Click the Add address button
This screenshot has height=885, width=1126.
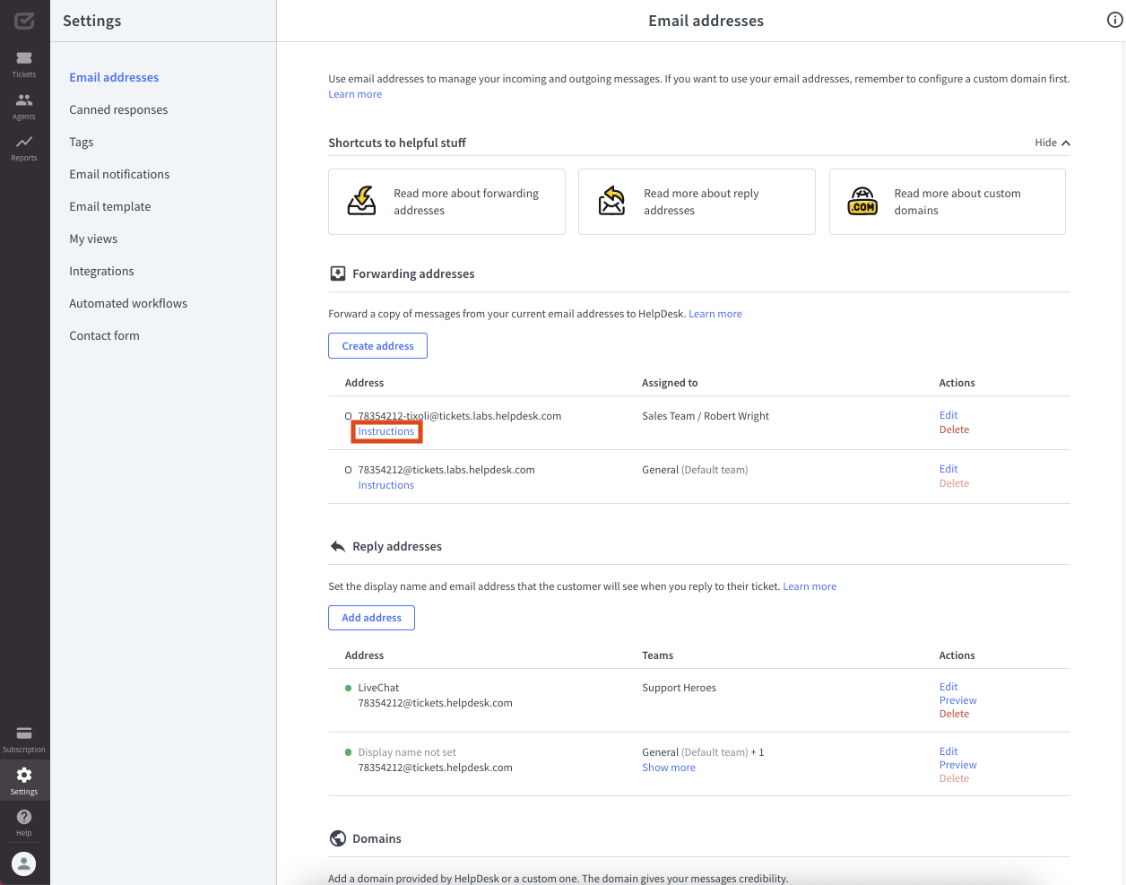371,618
